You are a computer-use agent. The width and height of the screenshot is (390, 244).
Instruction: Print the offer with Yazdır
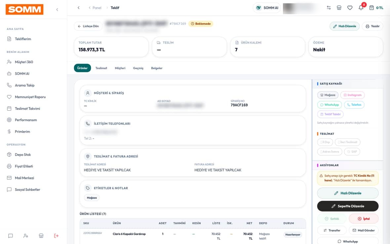point(372,26)
